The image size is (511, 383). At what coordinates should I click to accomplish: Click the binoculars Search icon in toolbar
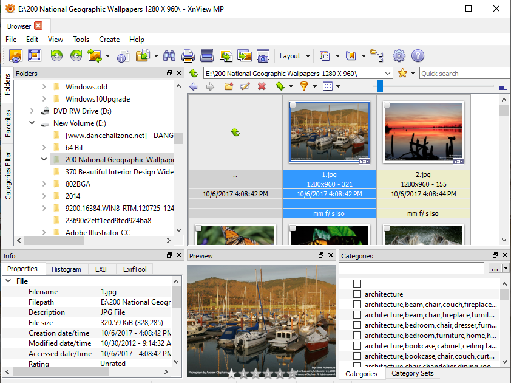[169, 56]
